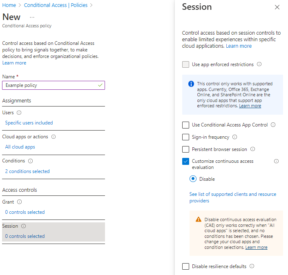Image resolution: width=288 pixels, height=275 pixels.
Task: Go to Home breadcrumb
Action: point(9,5)
